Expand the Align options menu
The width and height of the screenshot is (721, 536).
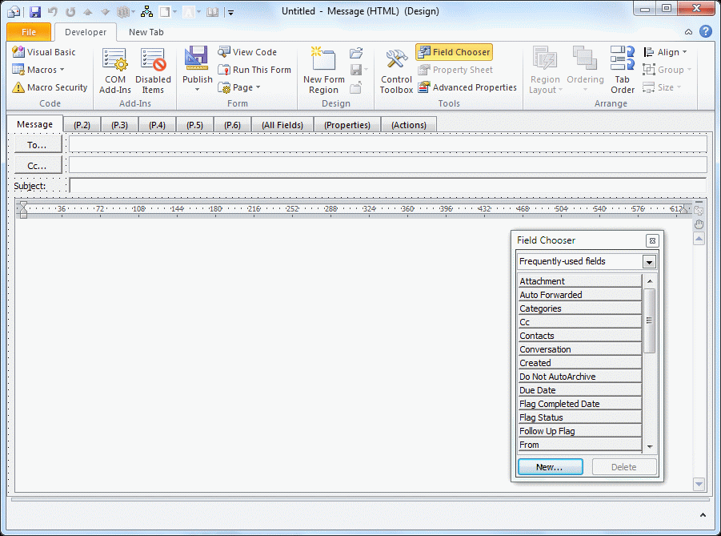[x=667, y=51]
